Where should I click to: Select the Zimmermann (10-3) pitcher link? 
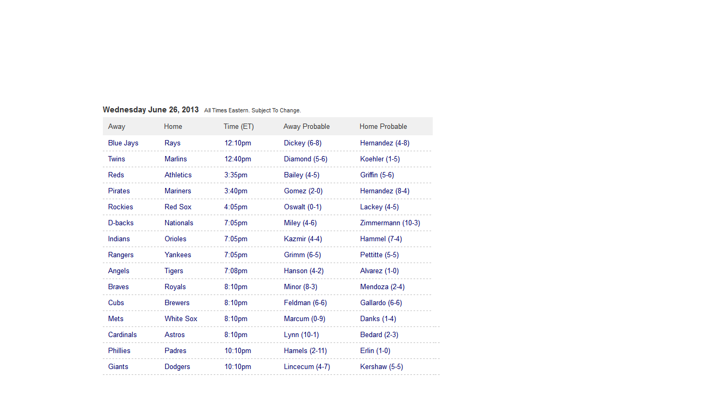point(390,223)
